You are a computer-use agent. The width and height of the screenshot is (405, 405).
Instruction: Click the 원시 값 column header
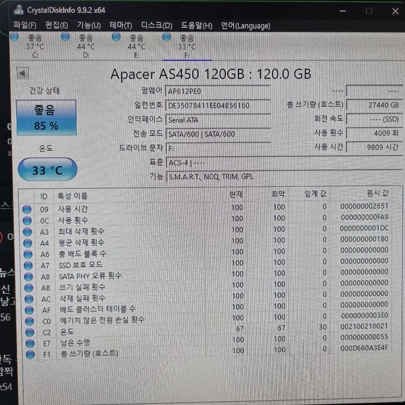tap(377, 193)
